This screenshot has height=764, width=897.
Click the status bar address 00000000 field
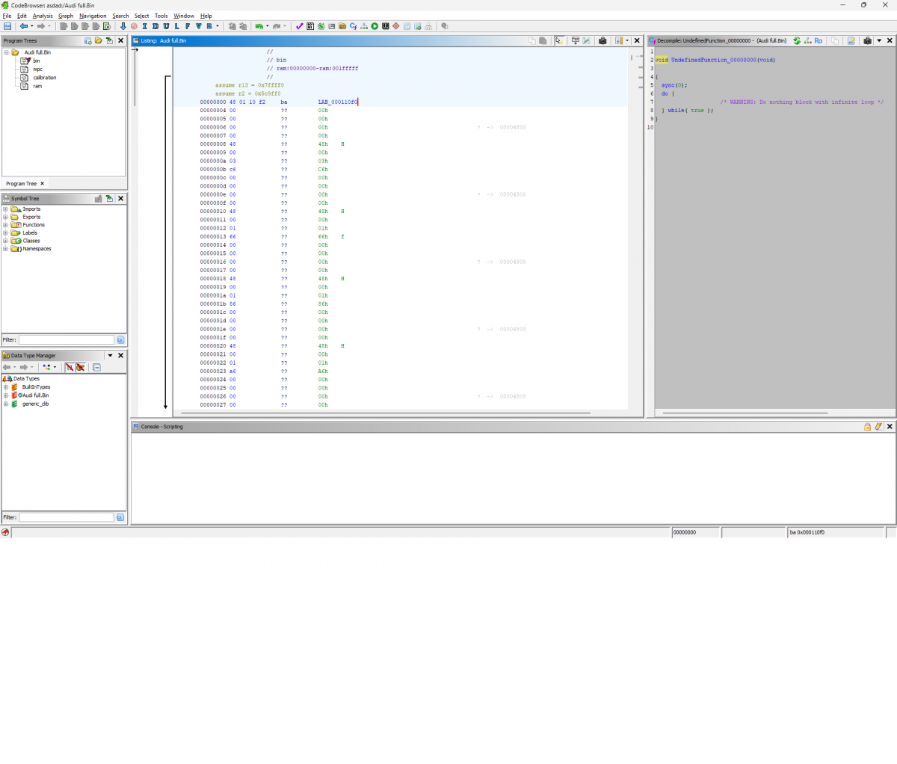click(x=695, y=532)
